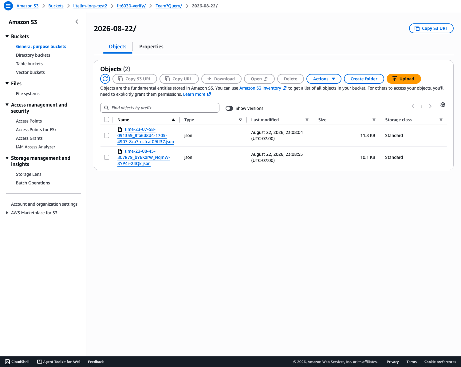The width and height of the screenshot is (461, 367).
Task: Open Directory buckets in sidebar
Action: (x=33, y=55)
